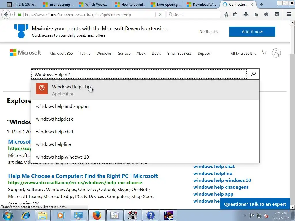
Task: Switch to Firefox taskbar icon
Action: (97, 215)
